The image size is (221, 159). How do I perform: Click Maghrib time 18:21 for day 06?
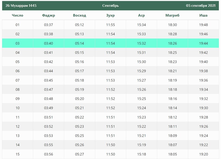172,71
